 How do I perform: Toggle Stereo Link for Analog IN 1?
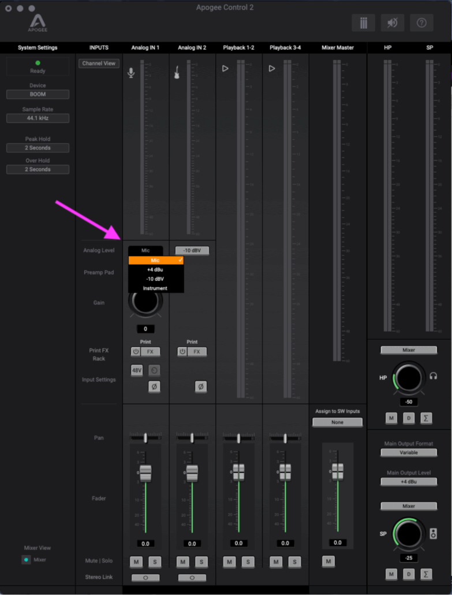click(145, 577)
